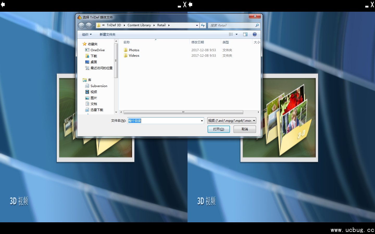
Task: Click the white back arrow at top-left of the screen
Action: pos(3,4)
